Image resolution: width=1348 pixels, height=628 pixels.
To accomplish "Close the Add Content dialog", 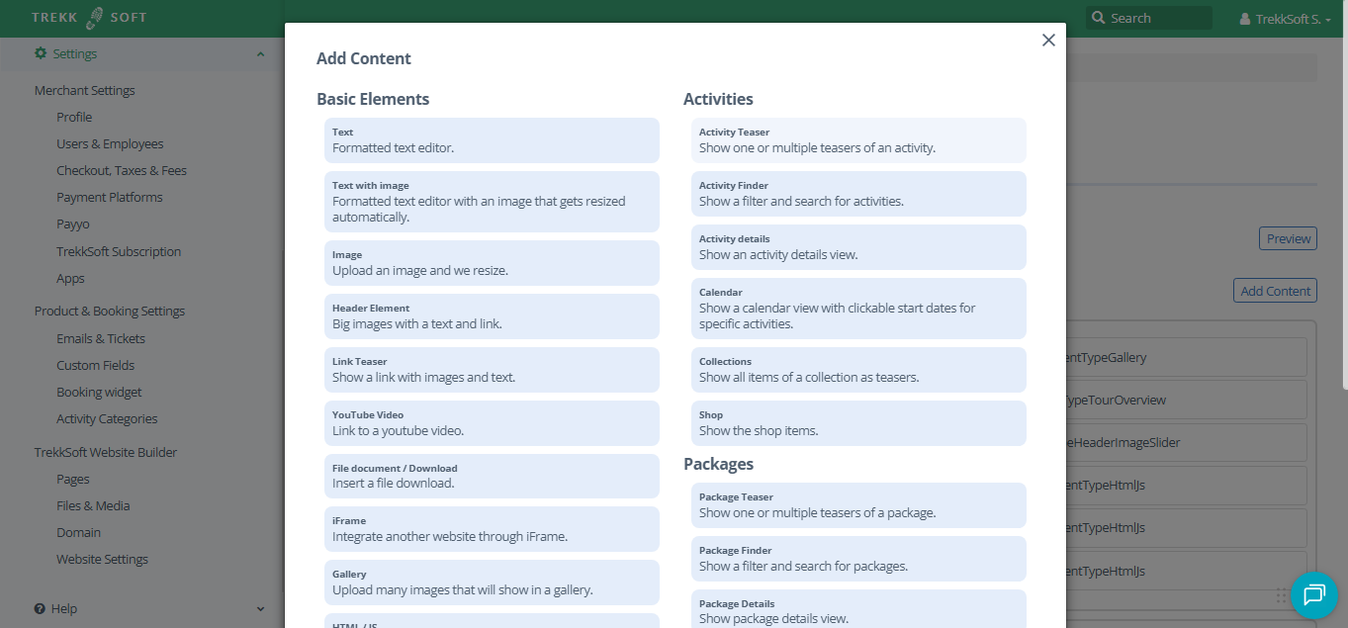I will (1048, 41).
